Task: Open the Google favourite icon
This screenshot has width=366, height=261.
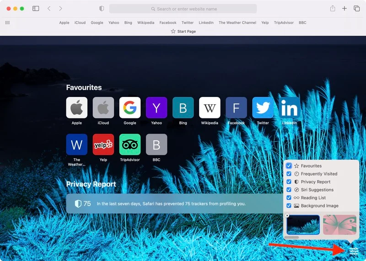Action: (130, 107)
